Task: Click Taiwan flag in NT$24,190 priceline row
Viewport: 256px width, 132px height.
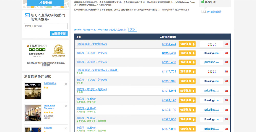Action: point(226,110)
